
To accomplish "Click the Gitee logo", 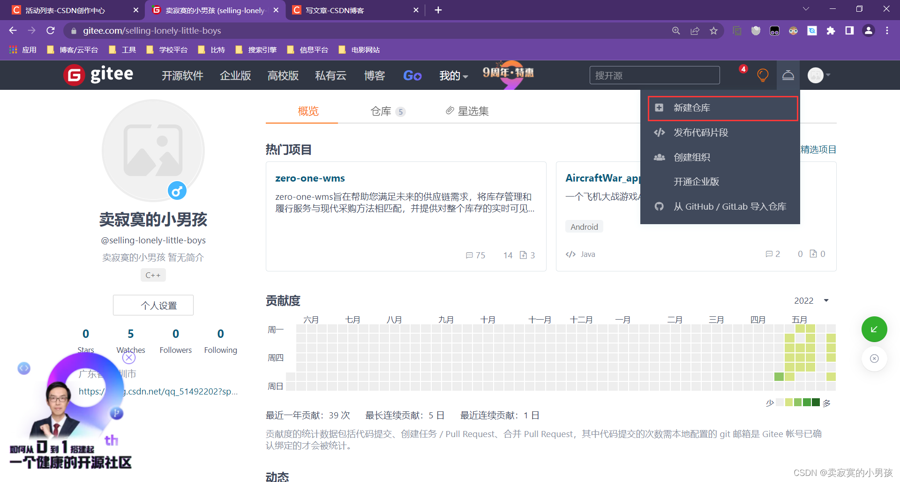I will (98, 75).
